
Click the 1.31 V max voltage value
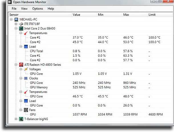coord(128,74)
